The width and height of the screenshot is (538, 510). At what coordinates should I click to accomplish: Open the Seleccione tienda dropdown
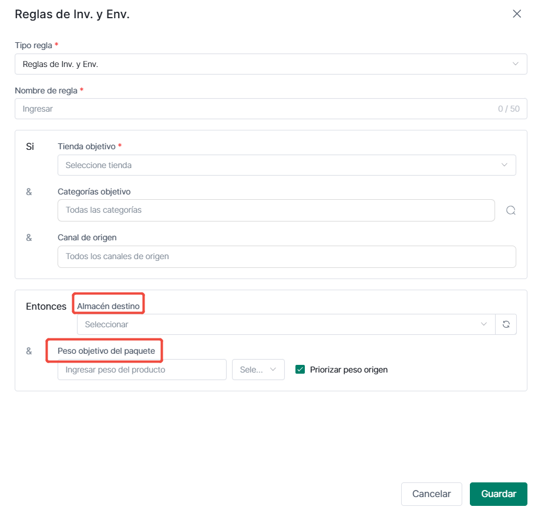point(287,165)
